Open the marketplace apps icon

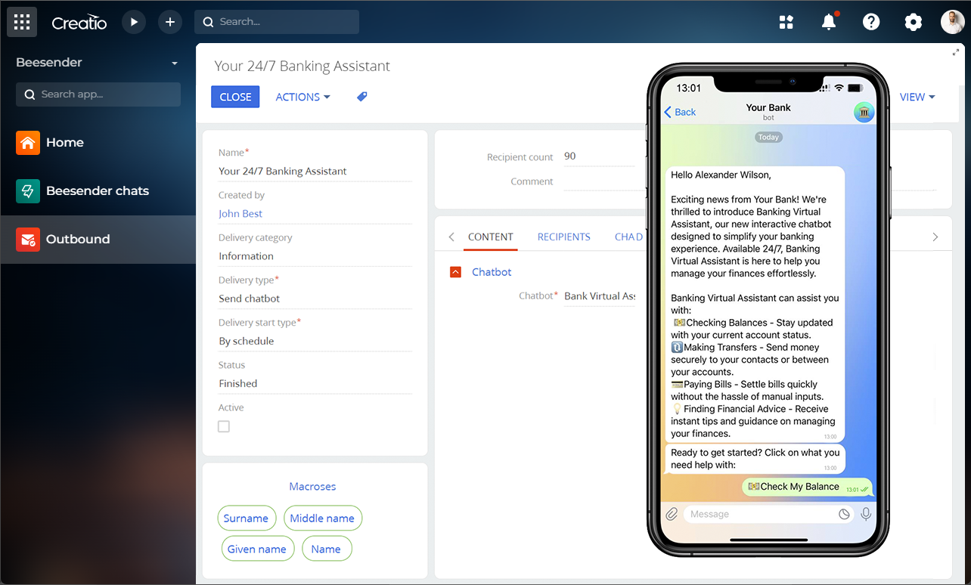pyautogui.click(x=786, y=22)
